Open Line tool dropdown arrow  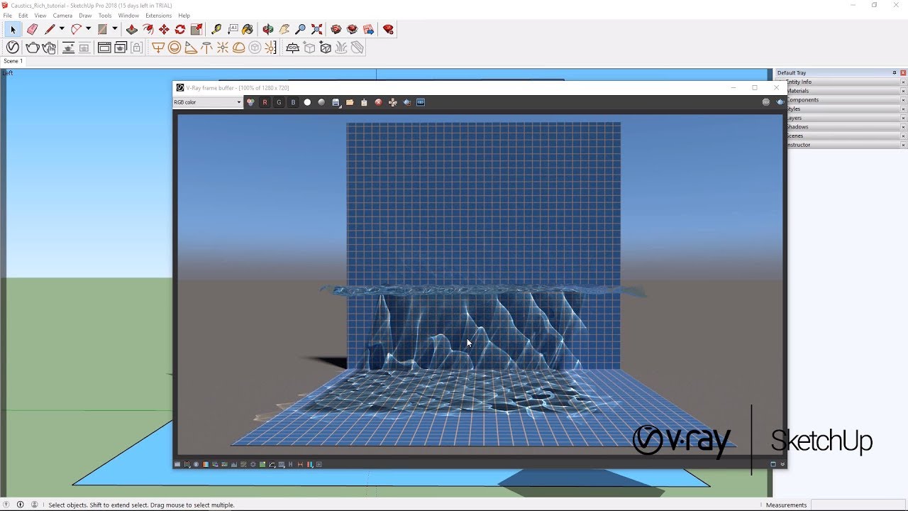pos(62,29)
